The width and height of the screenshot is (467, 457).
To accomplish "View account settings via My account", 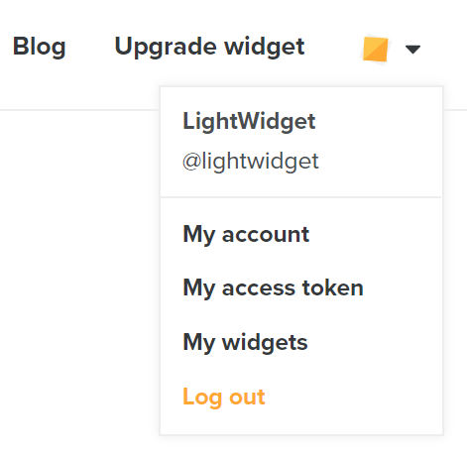I will coord(246,235).
